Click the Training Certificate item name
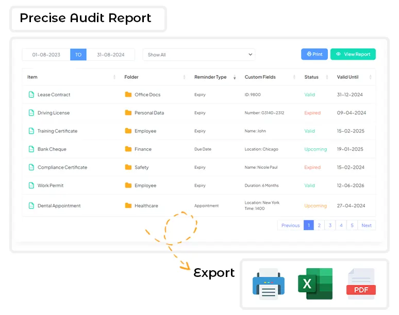Viewport: 399px width, 315px height. (58, 131)
